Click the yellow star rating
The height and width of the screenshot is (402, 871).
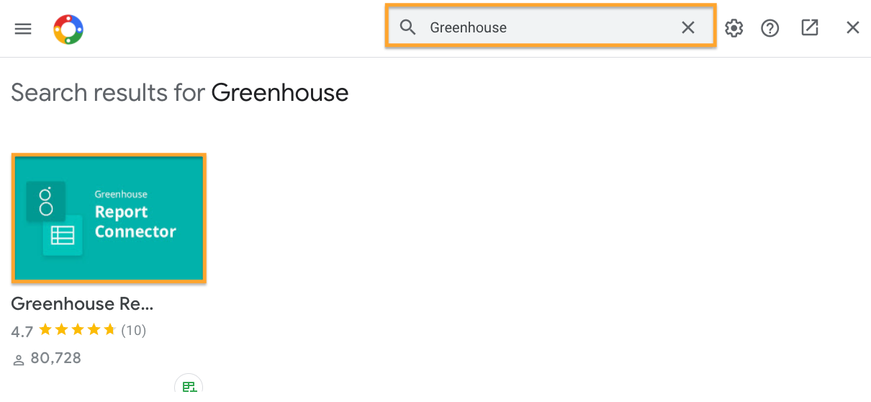[x=77, y=331]
